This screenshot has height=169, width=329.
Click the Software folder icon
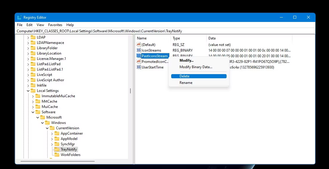pyautogui.click(x=38, y=112)
